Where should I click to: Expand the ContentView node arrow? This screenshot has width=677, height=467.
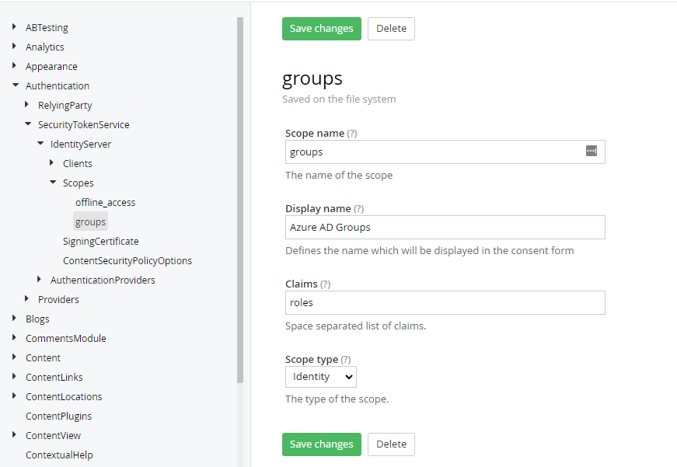tap(14, 434)
